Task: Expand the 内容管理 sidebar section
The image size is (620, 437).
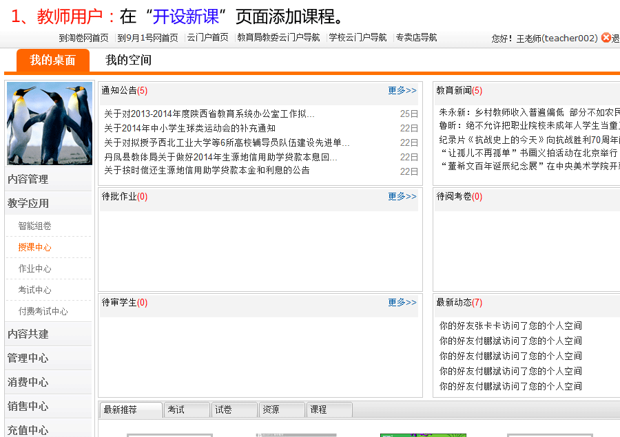Action: (28, 179)
